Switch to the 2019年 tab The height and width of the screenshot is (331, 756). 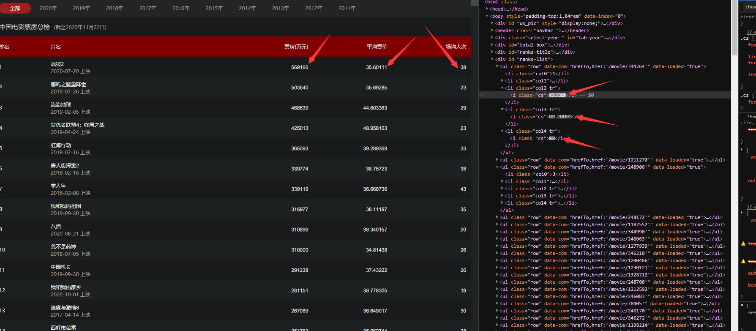82,8
